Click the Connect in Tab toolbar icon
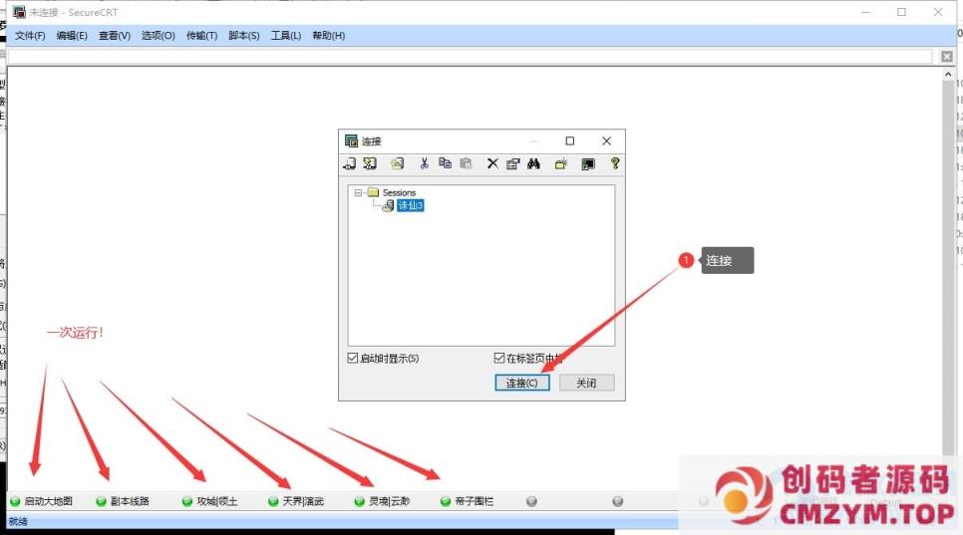This screenshot has width=963, height=535. click(398, 163)
